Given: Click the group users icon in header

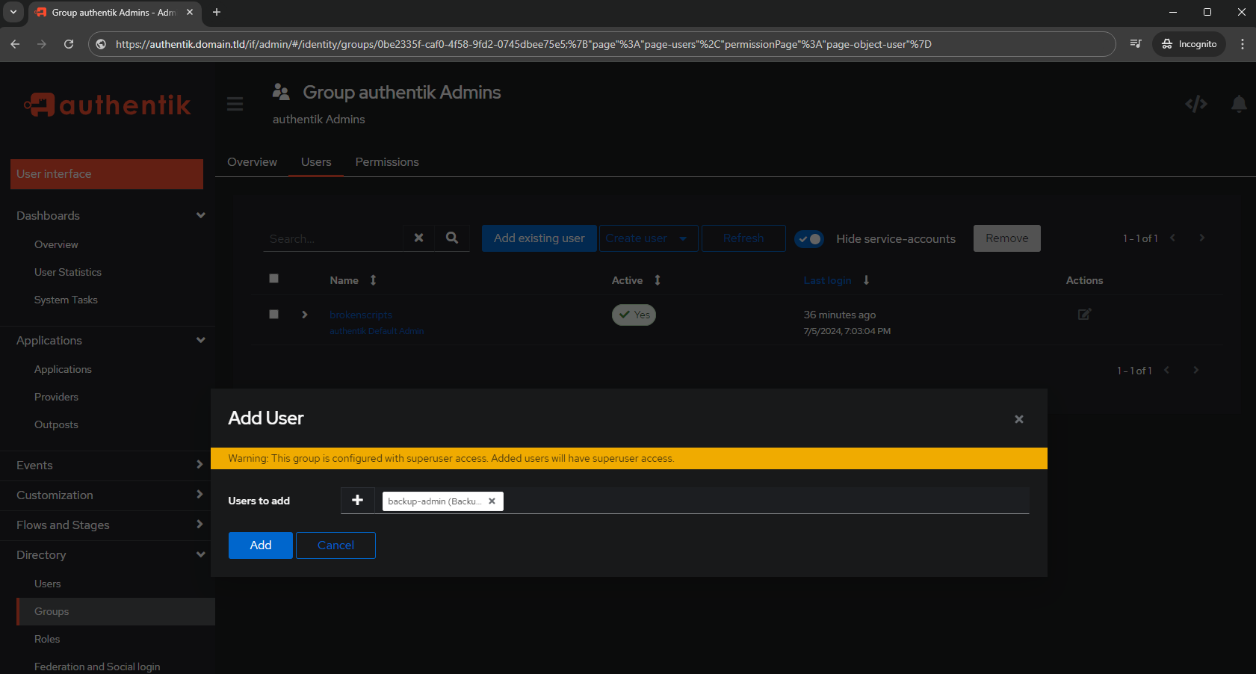Looking at the screenshot, I should (281, 92).
